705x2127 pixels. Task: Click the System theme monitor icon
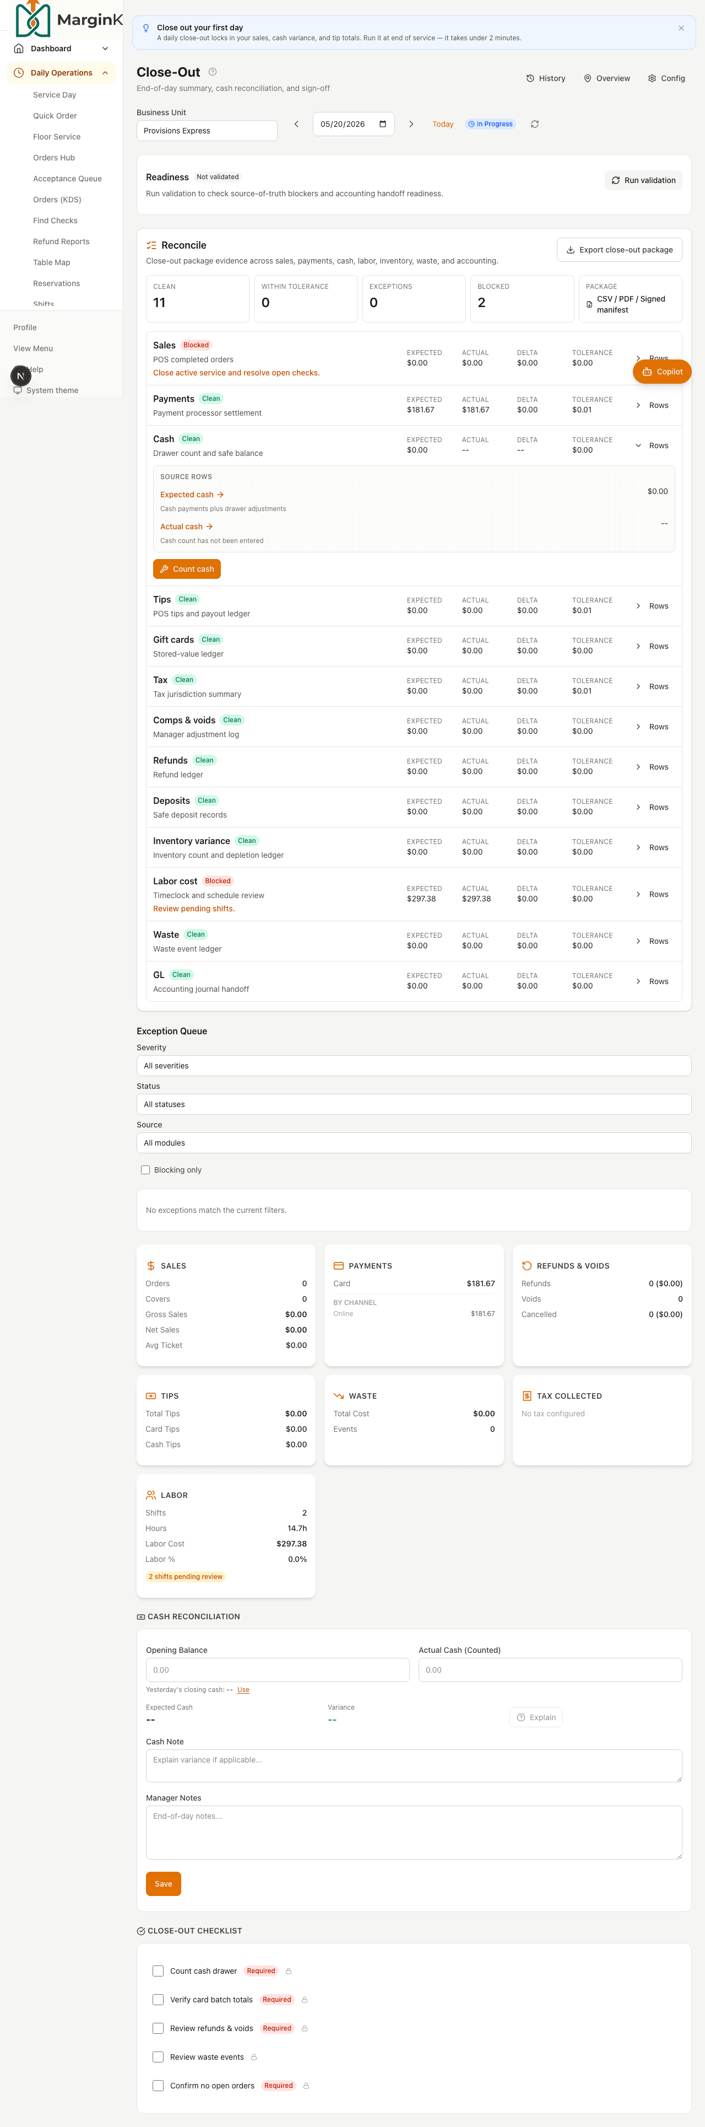(17, 390)
